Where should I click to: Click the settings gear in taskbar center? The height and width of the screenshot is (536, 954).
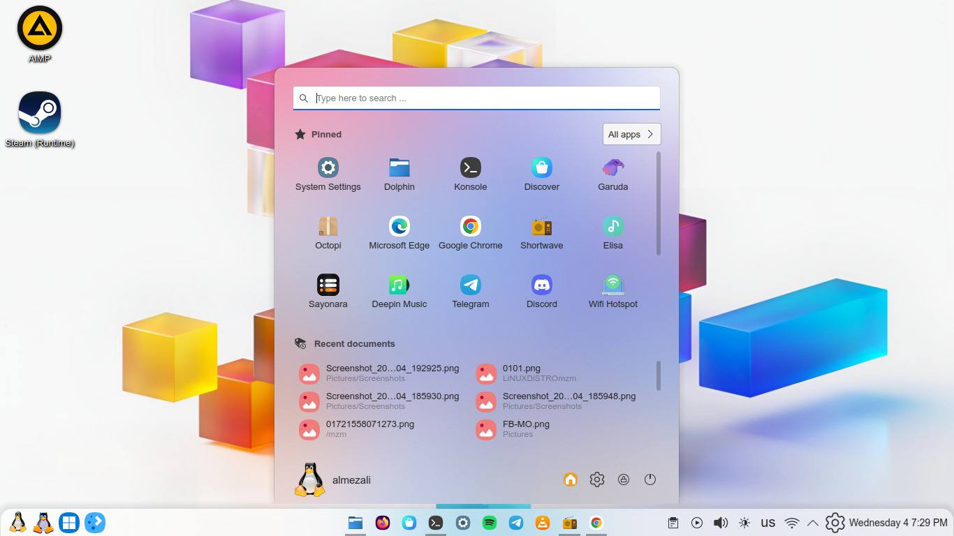point(462,522)
